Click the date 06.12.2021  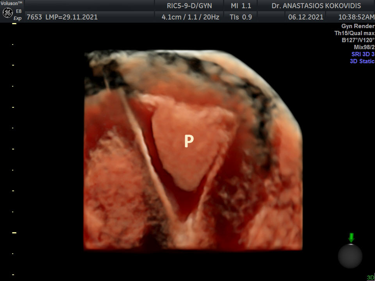(305, 17)
